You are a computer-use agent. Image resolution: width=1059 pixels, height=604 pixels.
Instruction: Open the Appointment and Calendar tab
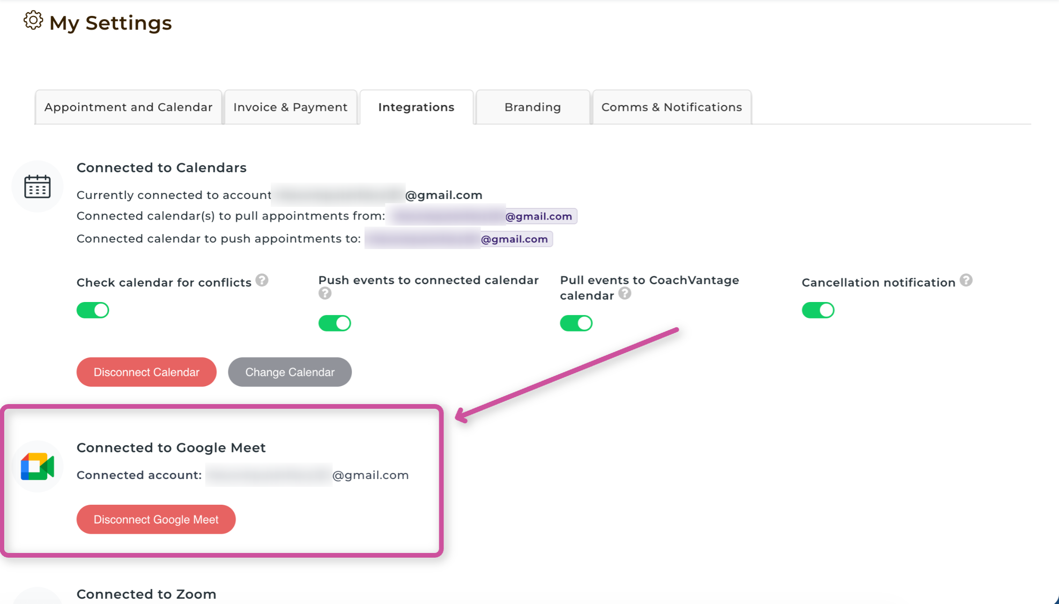click(128, 107)
